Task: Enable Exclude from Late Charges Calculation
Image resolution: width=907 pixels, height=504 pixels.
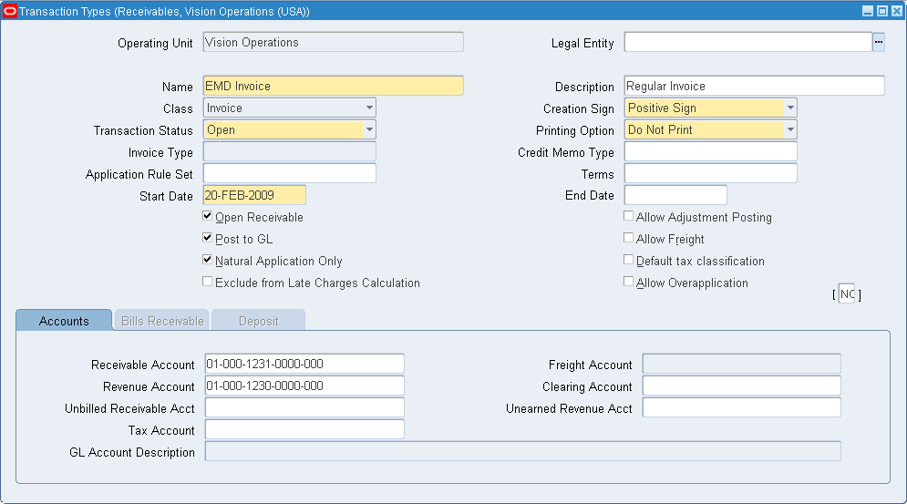Action: coord(207,282)
